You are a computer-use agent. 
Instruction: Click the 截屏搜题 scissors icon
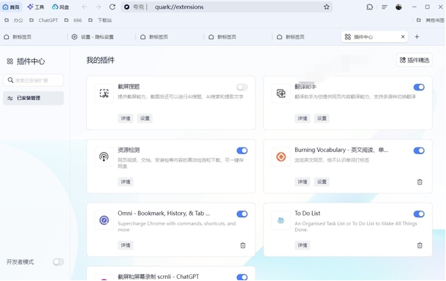(104, 93)
